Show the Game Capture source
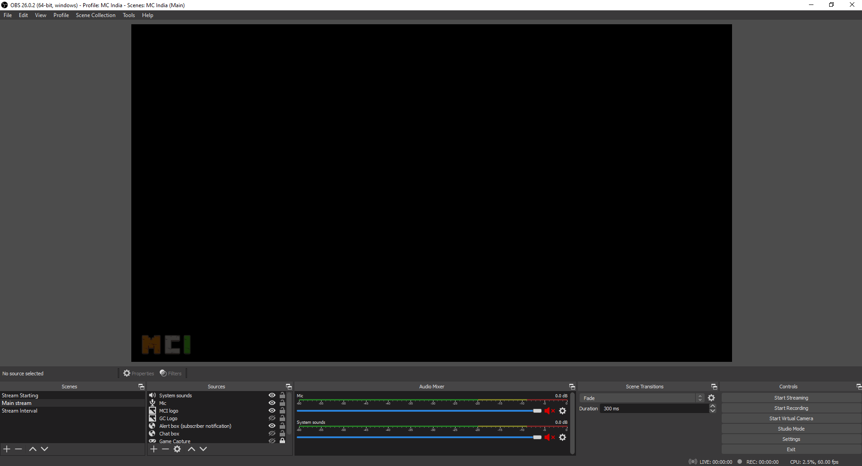Viewport: 862px width, 466px height. (x=272, y=441)
